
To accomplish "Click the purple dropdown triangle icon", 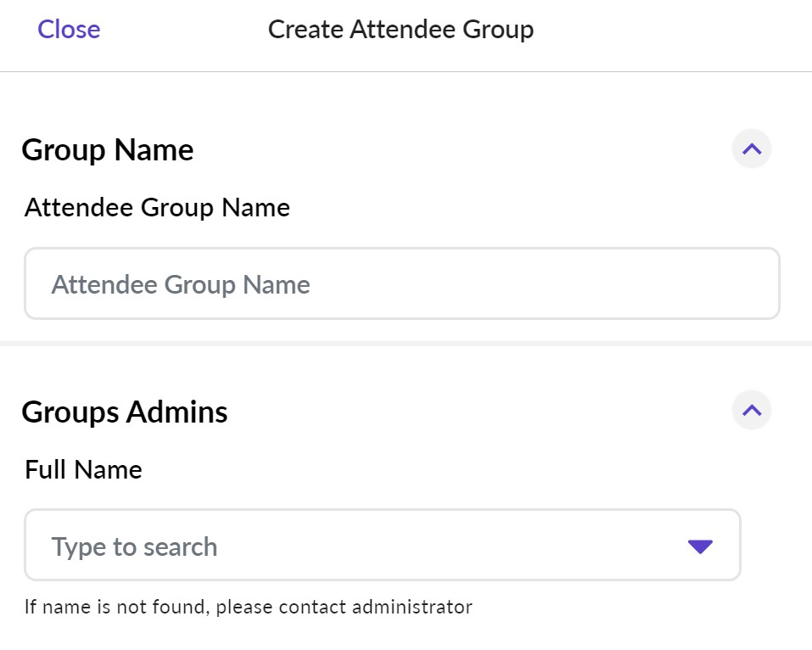I will (699, 546).
